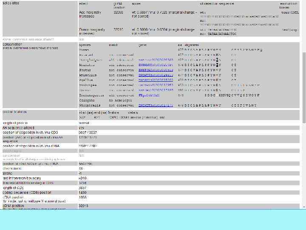Click the '1430' CDS position value
This screenshot has width=306, height=230.
pyautogui.click(x=82, y=193)
